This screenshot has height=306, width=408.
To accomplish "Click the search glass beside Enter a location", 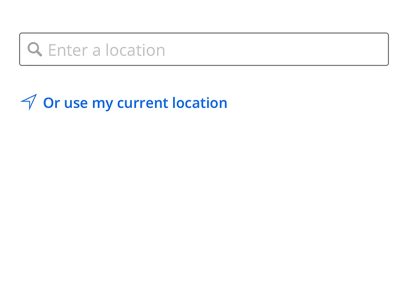I will (x=35, y=49).
